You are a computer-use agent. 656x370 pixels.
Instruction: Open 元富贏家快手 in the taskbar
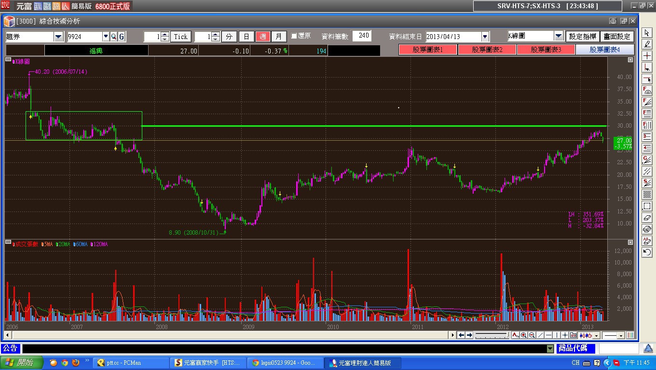click(x=207, y=363)
